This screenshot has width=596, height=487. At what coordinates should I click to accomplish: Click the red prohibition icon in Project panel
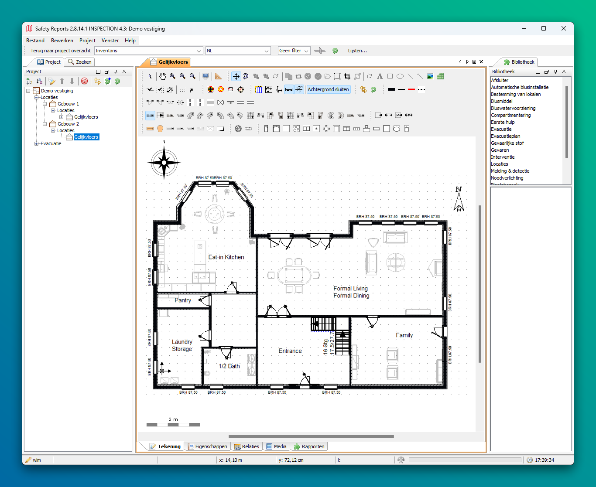click(x=85, y=81)
